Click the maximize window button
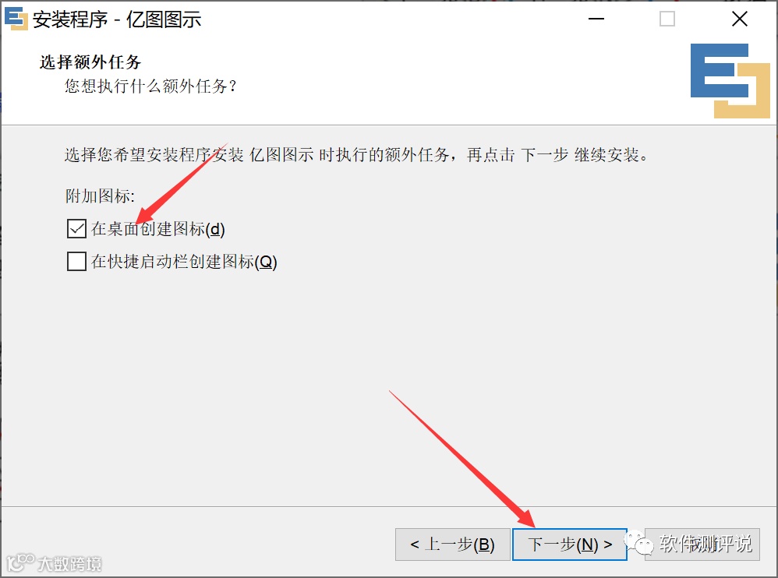This screenshot has width=778, height=578. click(667, 19)
